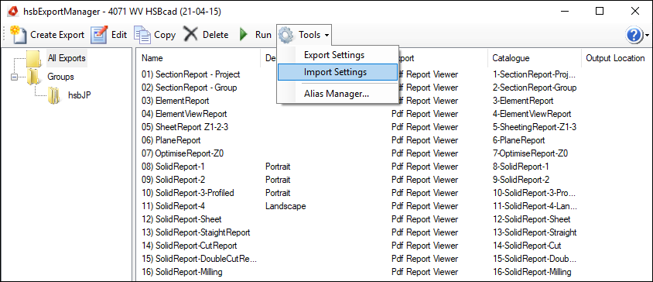Viewport: 653px width, 282px height.
Task: Click the Copy documents icon
Action: point(142,35)
